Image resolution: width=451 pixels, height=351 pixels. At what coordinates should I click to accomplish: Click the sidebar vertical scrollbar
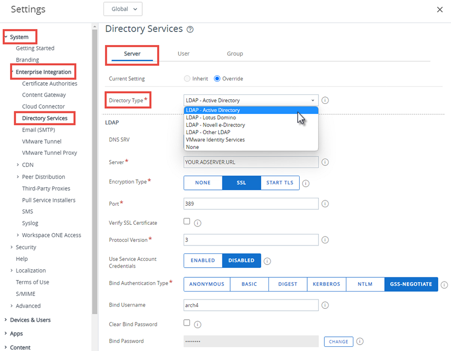(x=94, y=171)
